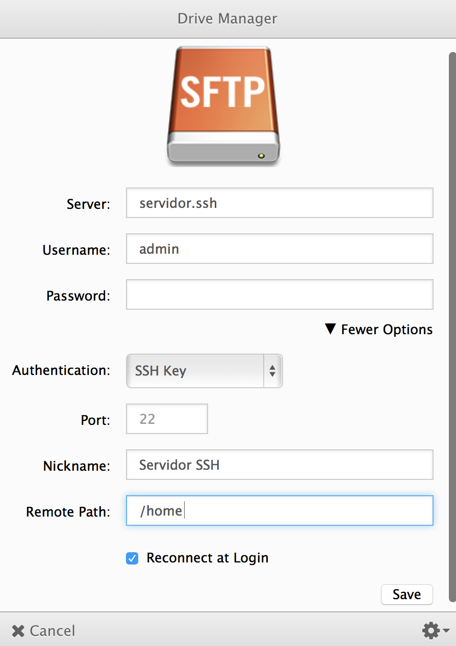Screen dimensions: 456x646
Task: Click the small arrow beside gear
Action: coord(446,631)
